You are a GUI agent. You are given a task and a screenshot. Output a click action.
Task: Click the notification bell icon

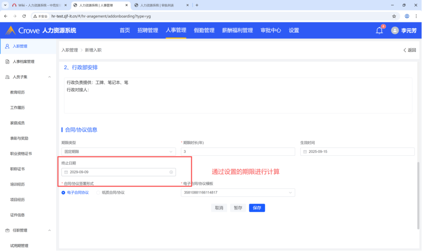coord(379,30)
